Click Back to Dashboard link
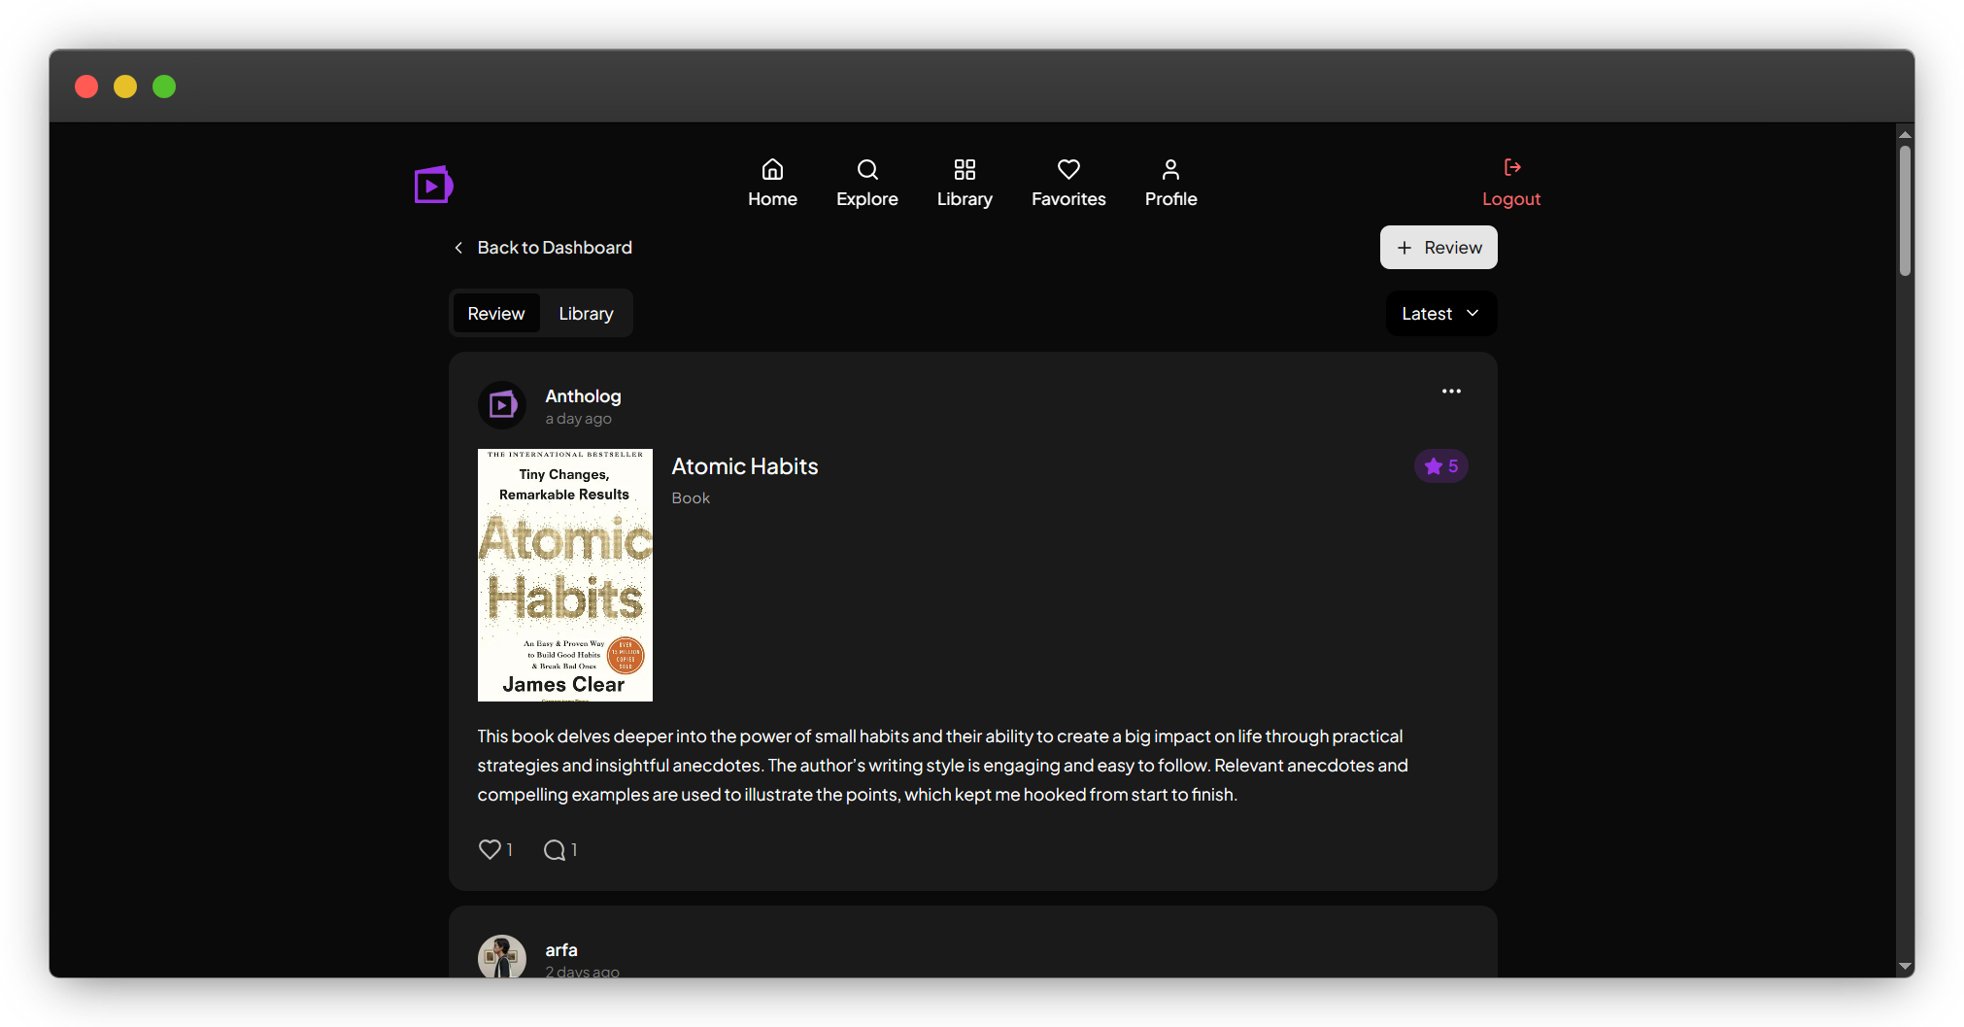This screenshot has width=1964, height=1027. point(542,248)
